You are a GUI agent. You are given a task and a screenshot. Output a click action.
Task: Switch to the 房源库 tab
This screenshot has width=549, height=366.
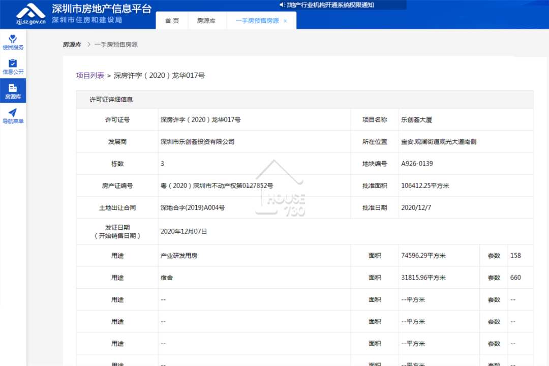206,21
